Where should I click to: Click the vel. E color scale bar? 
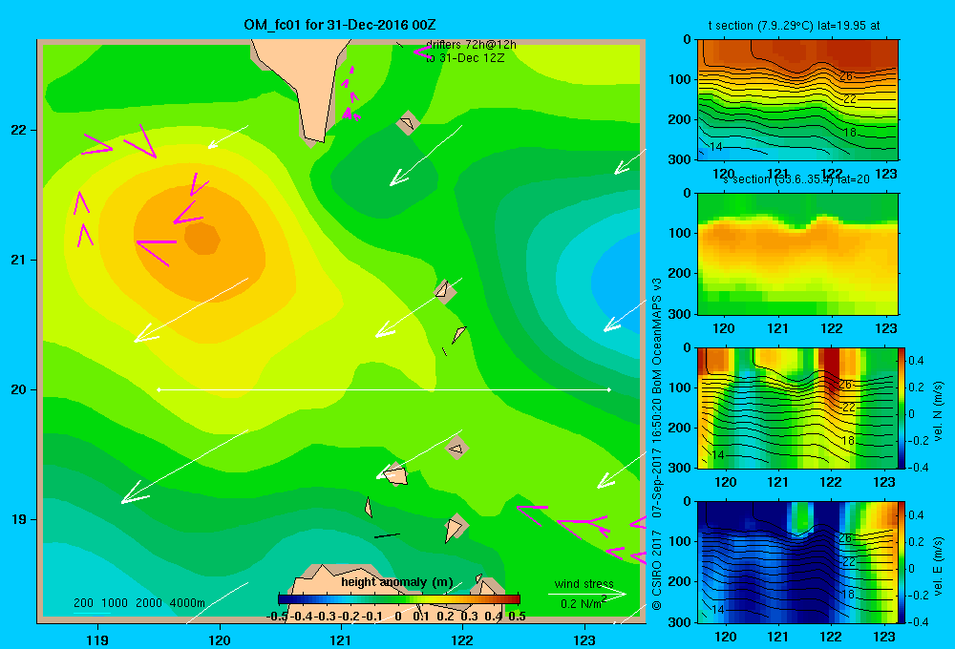coord(902,562)
